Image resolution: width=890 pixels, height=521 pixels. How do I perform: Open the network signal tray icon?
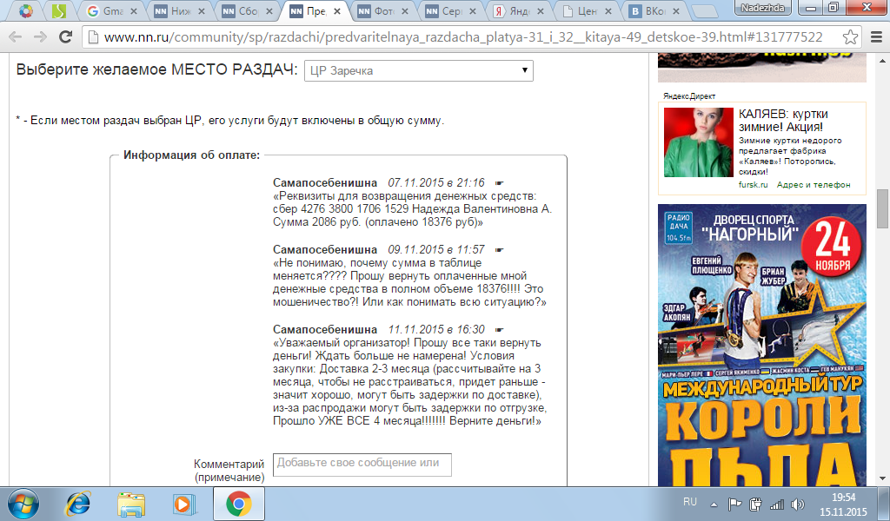click(x=776, y=505)
